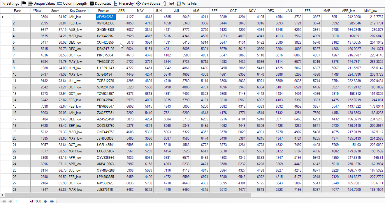The image size is (385, 203).
Task: Click the horizontal scrollbar left arrow
Action: [3, 195]
